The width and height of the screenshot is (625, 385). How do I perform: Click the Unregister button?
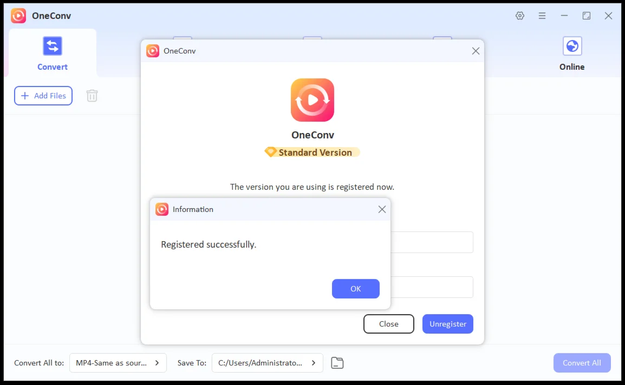pyautogui.click(x=447, y=324)
